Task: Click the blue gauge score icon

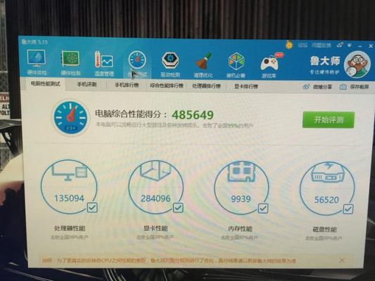Action: tap(70, 117)
